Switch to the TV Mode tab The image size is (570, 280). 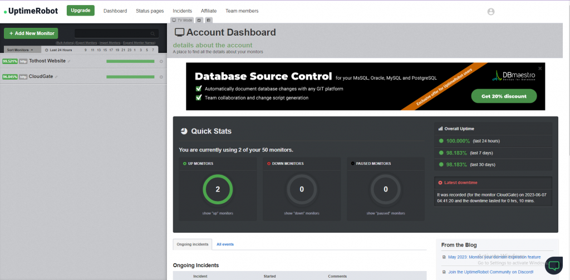[182, 20]
